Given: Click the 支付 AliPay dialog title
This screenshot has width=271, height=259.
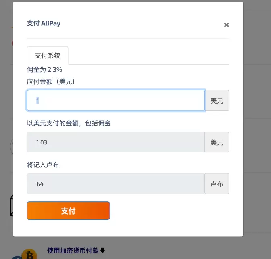Looking at the screenshot, I should pyautogui.click(x=44, y=23).
